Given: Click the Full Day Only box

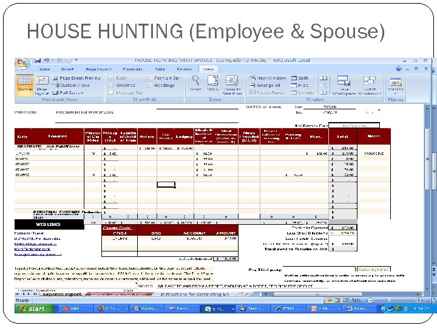Looking at the screenshot, I should point(354,126).
